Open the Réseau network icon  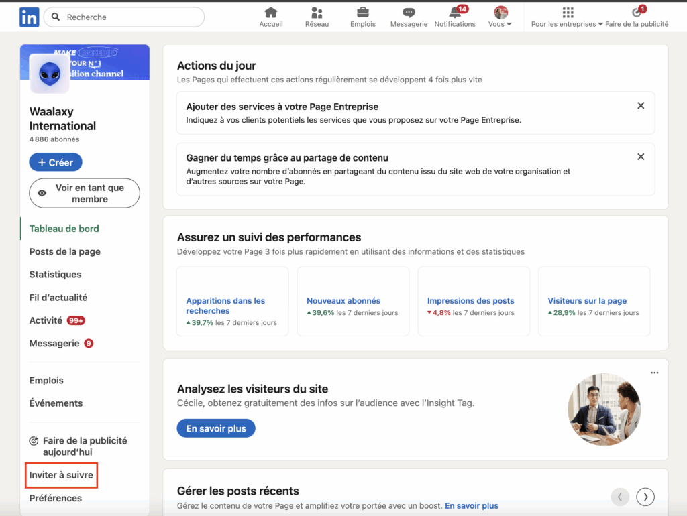317,12
